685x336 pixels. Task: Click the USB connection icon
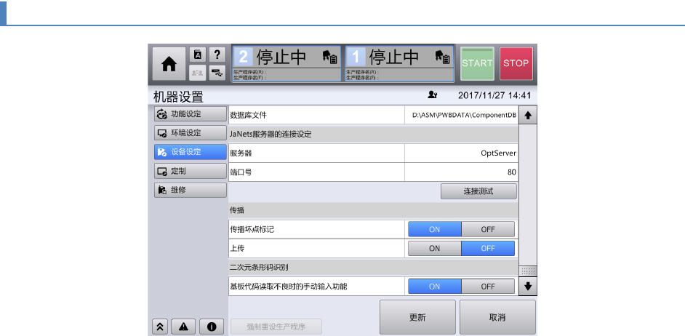tap(217, 73)
